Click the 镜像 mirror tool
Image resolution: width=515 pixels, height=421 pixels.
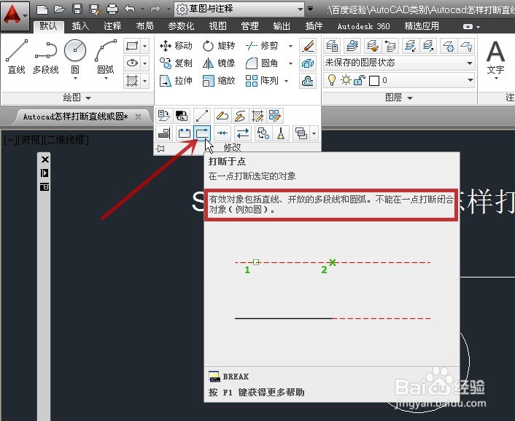pos(219,63)
